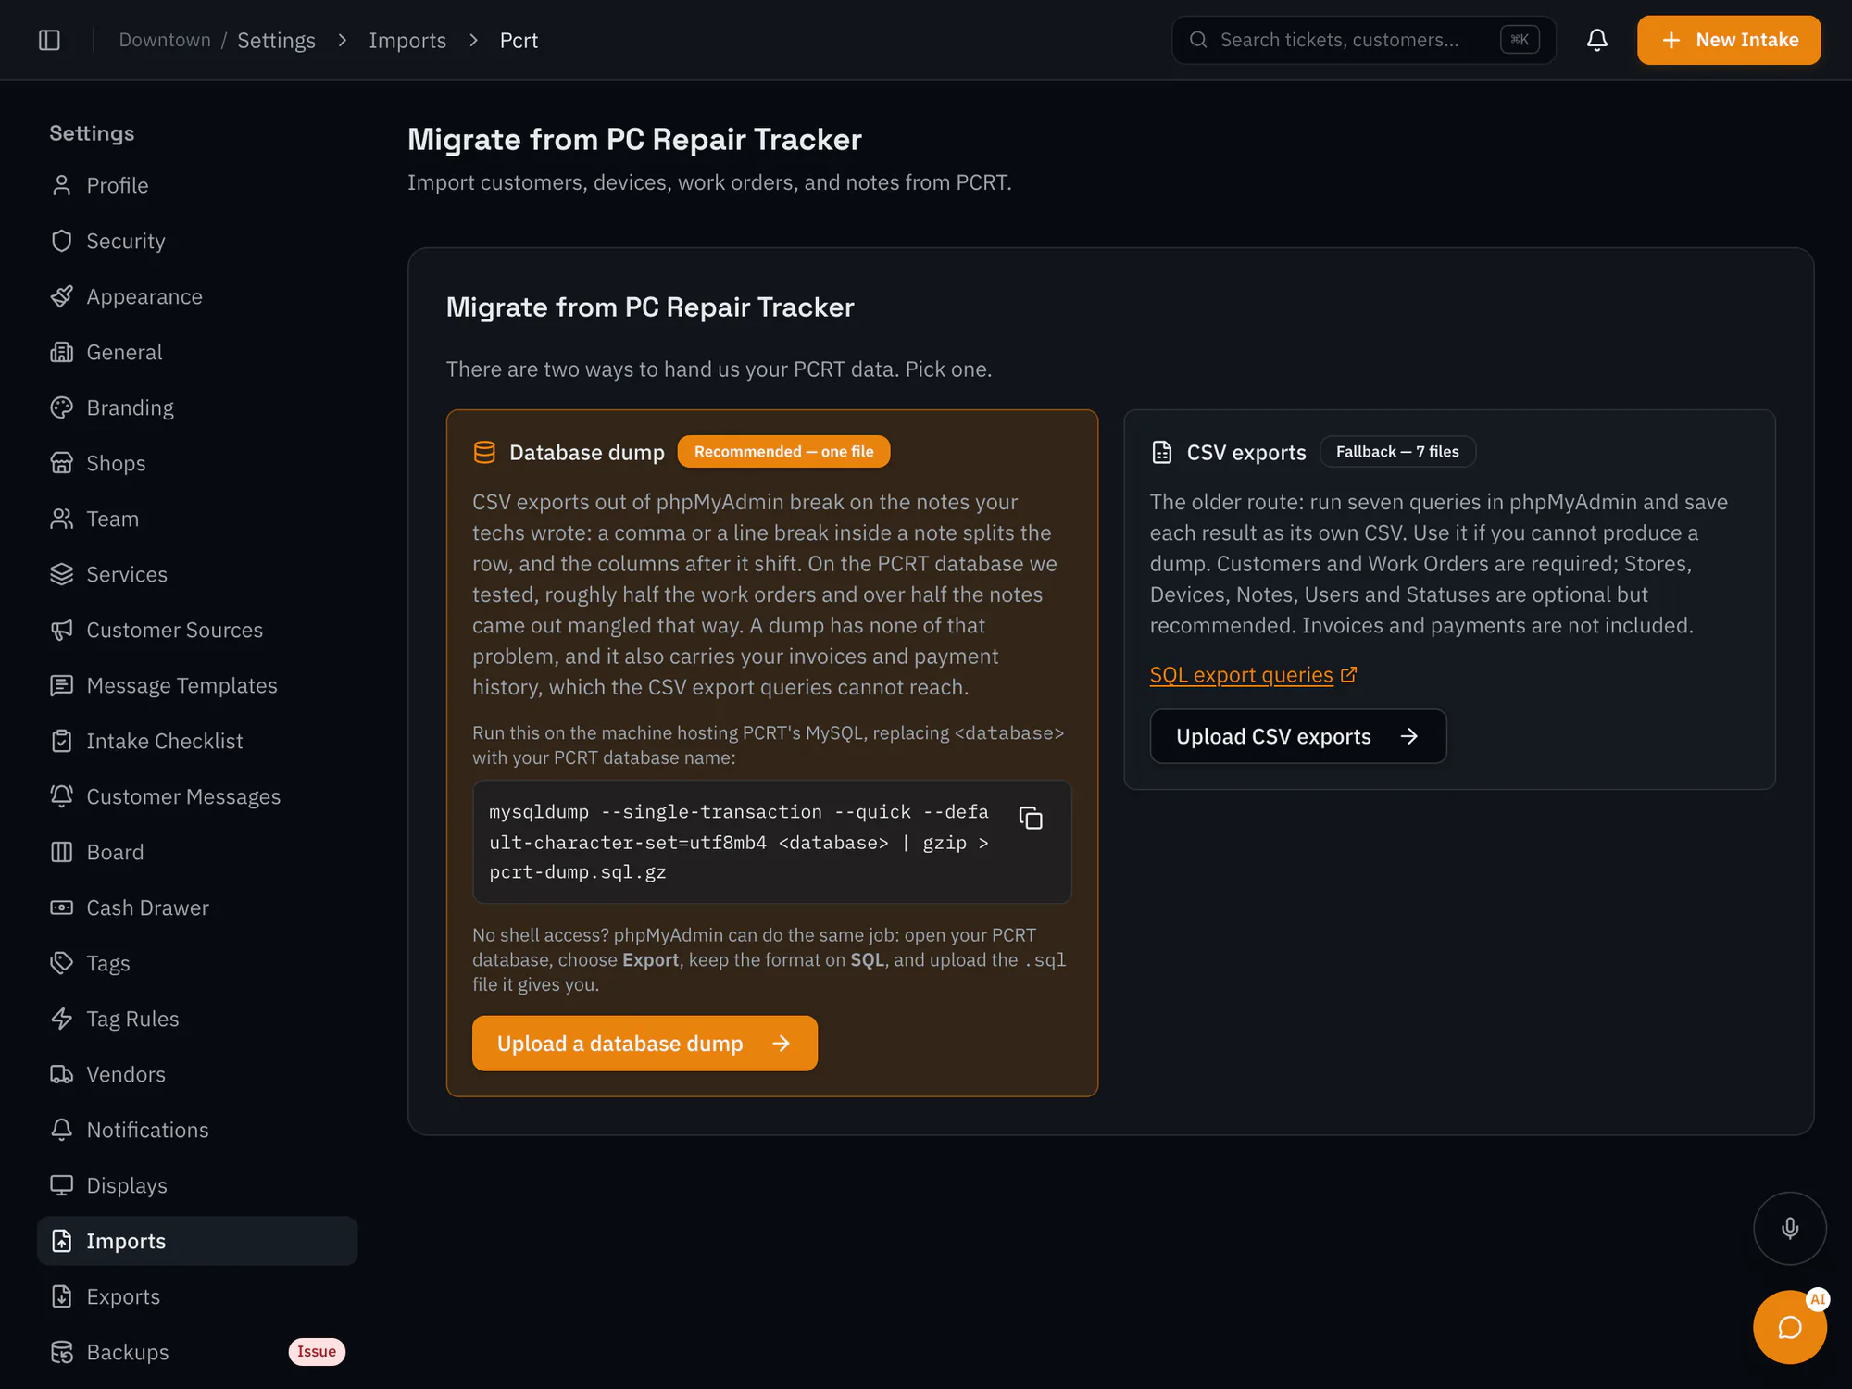The height and width of the screenshot is (1389, 1852).
Task: Click the Downtown breadcrumb
Action: click(x=165, y=40)
